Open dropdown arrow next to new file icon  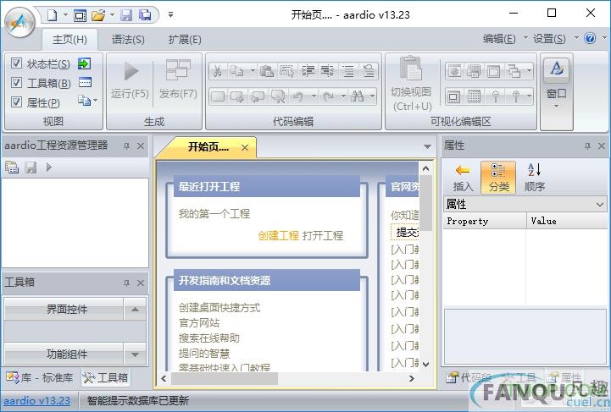click(65, 15)
